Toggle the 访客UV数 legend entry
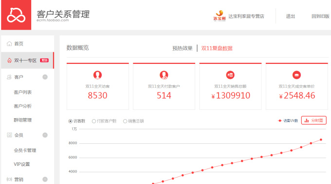 [288, 121]
